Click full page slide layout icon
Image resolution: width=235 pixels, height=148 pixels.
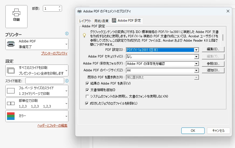(x=11, y=91)
